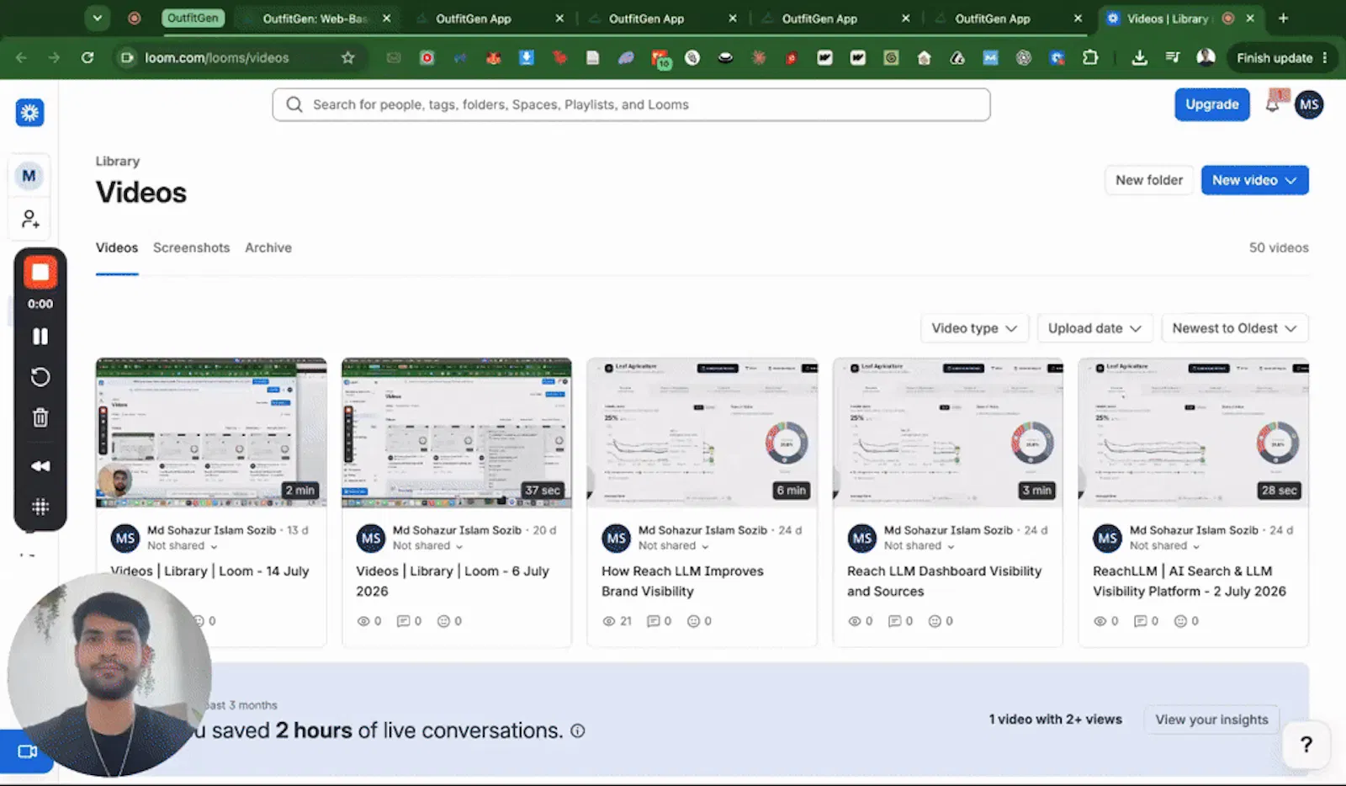Screen dimensions: 1346x786
Task: Click View your insights button
Action: click(x=1211, y=720)
